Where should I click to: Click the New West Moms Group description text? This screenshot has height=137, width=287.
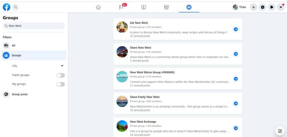click(x=180, y=82)
